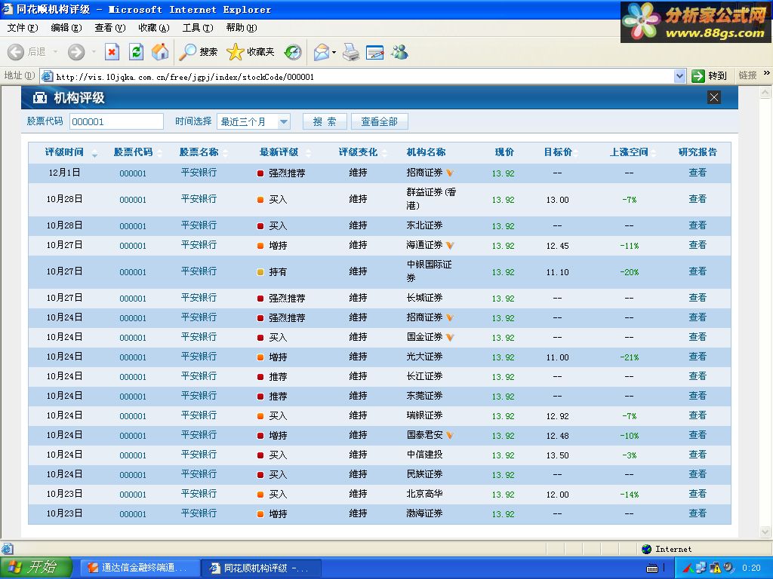Switch to 通达信金融终端 taskbar window
This screenshot has width=773, height=579.
coord(139,568)
